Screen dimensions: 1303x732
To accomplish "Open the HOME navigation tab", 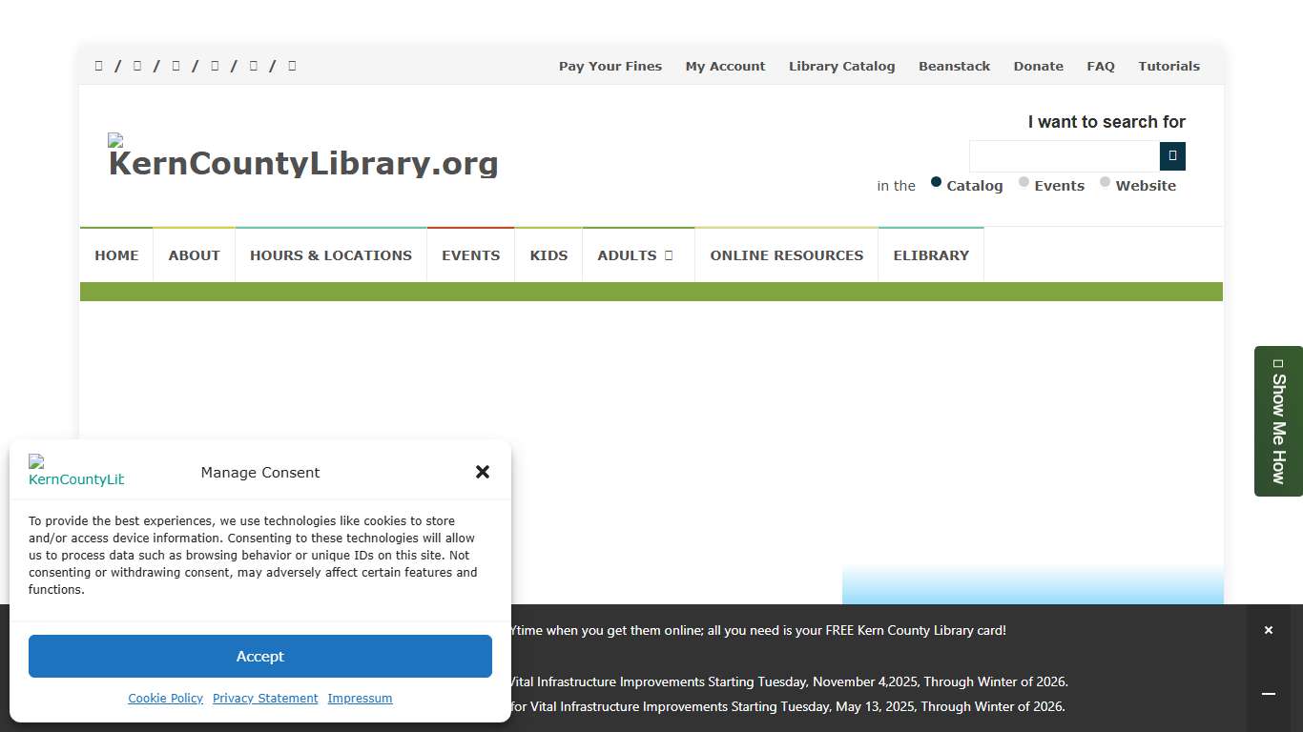I will (x=116, y=254).
